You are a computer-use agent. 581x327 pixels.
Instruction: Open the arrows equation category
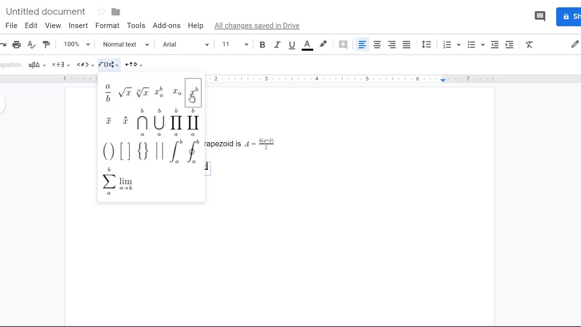pos(131,64)
